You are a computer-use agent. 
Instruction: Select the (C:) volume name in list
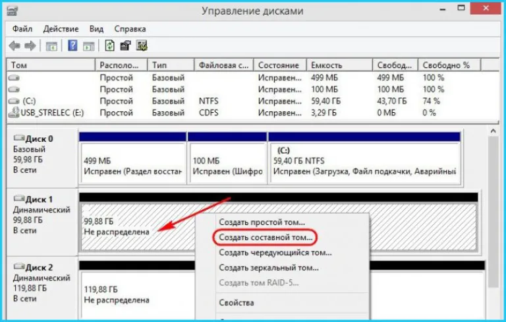point(29,101)
